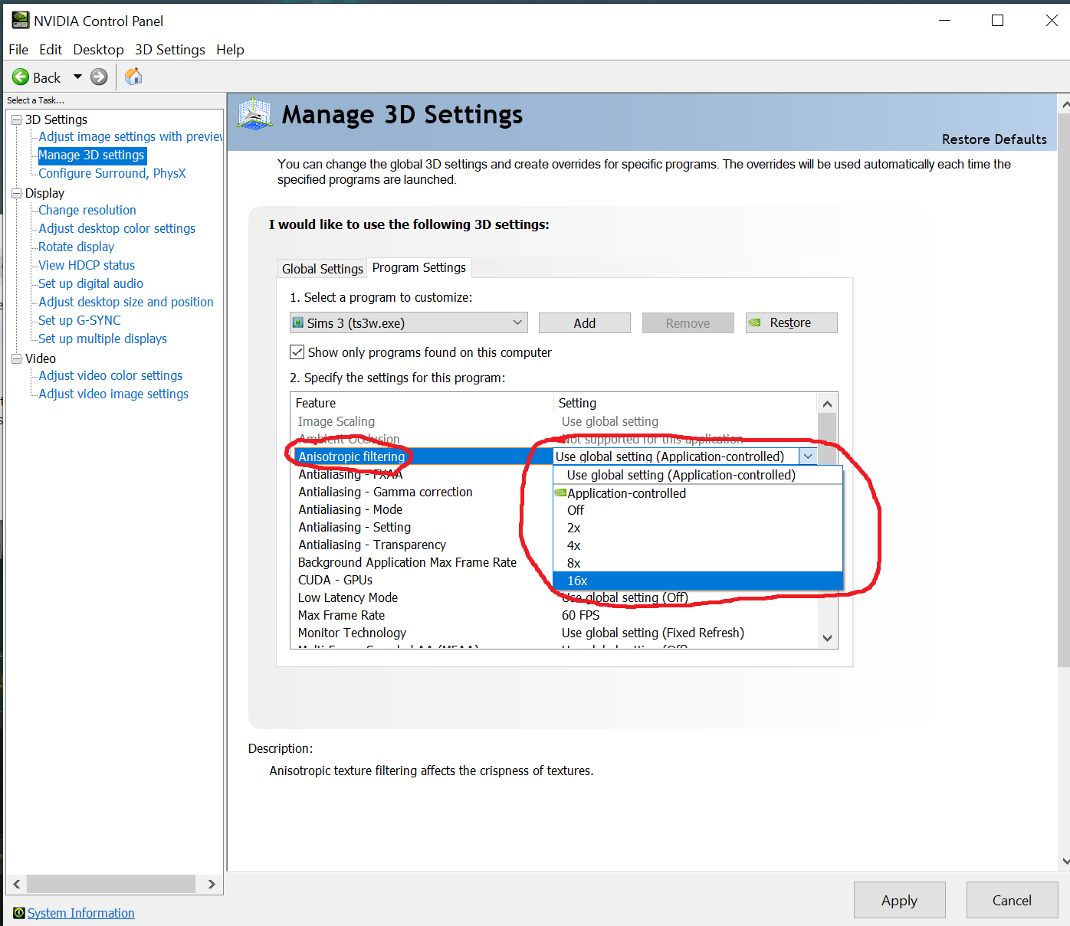Open Set up multiple displays task
This screenshot has height=926, width=1070.
[x=103, y=339]
